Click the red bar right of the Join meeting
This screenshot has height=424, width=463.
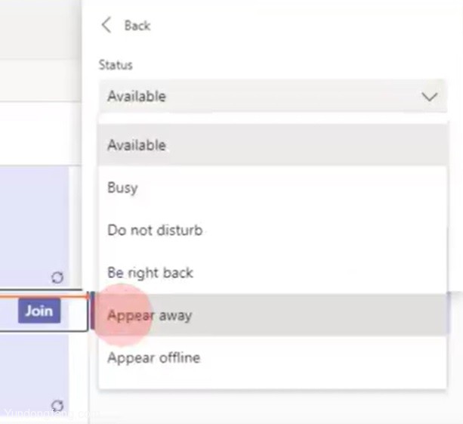coord(92,311)
